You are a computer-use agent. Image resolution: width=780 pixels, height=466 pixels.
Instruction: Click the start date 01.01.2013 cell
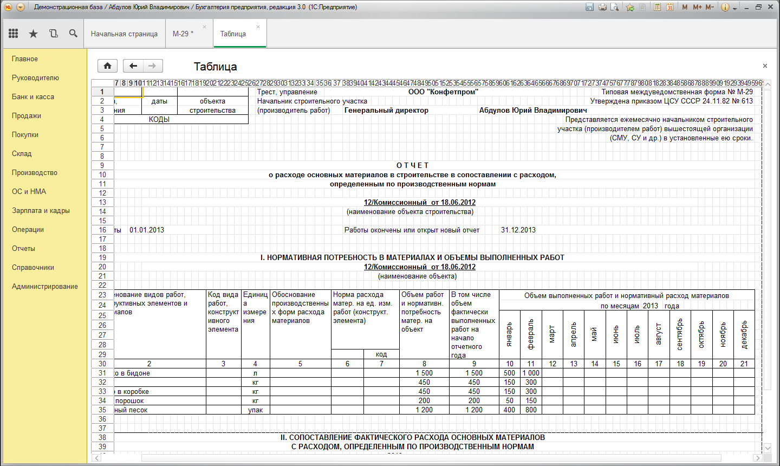tap(147, 230)
